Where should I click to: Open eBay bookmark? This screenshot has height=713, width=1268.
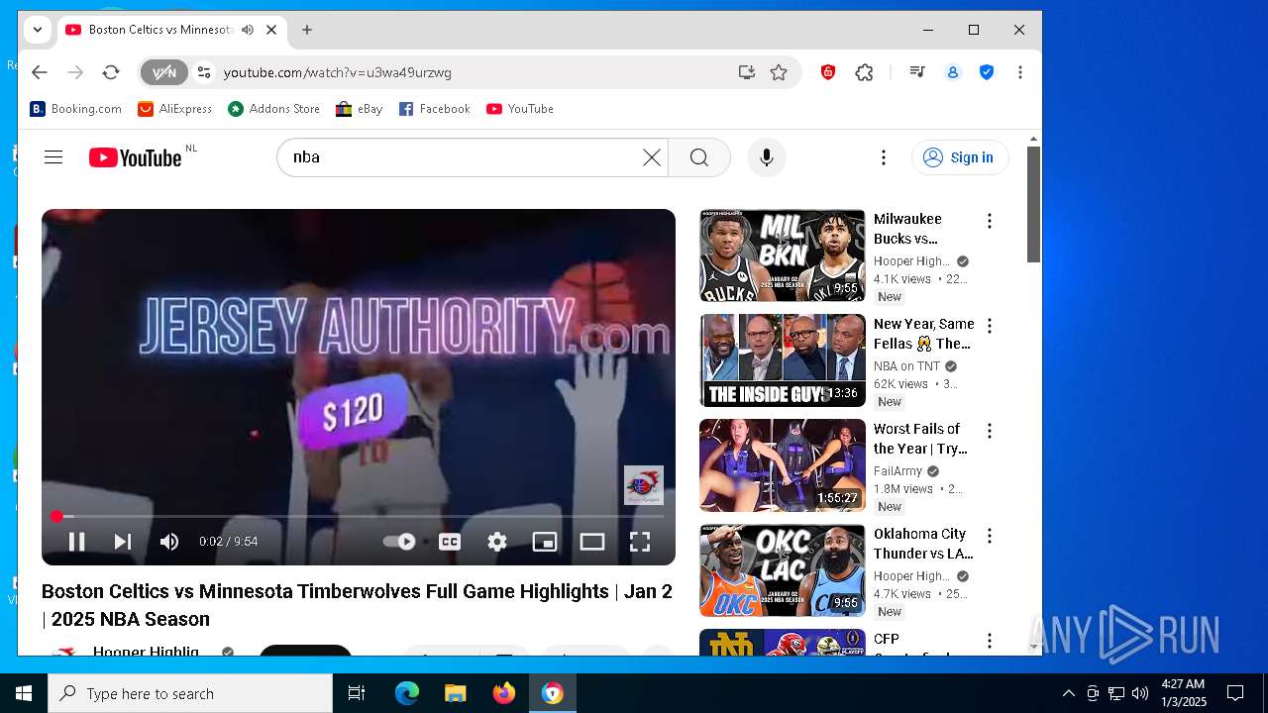360,109
